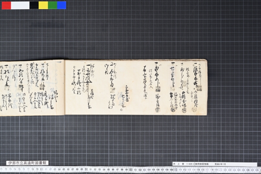The width and height of the screenshot is (261, 174).
Task: Click the 110 mark on the ruler
Action: 175,170
